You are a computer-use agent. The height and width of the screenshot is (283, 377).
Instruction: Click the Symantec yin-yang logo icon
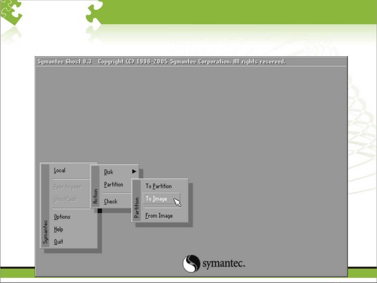(x=191, y=263)
